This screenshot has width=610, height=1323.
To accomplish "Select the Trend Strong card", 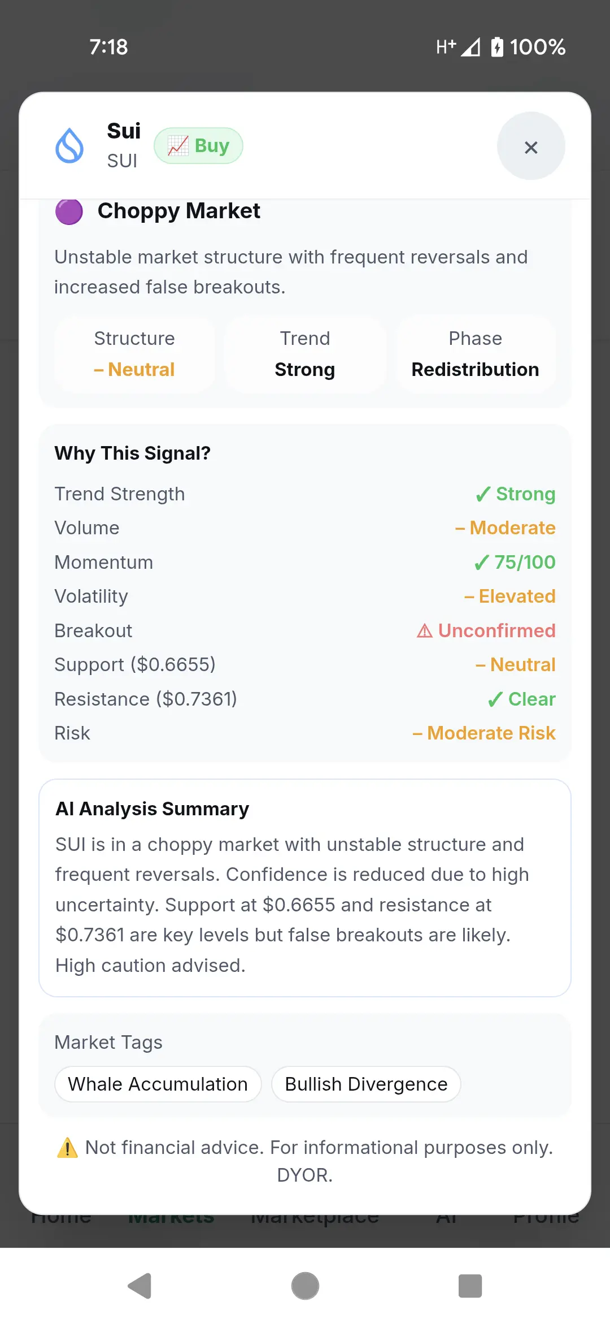I will tap(305, 354).
